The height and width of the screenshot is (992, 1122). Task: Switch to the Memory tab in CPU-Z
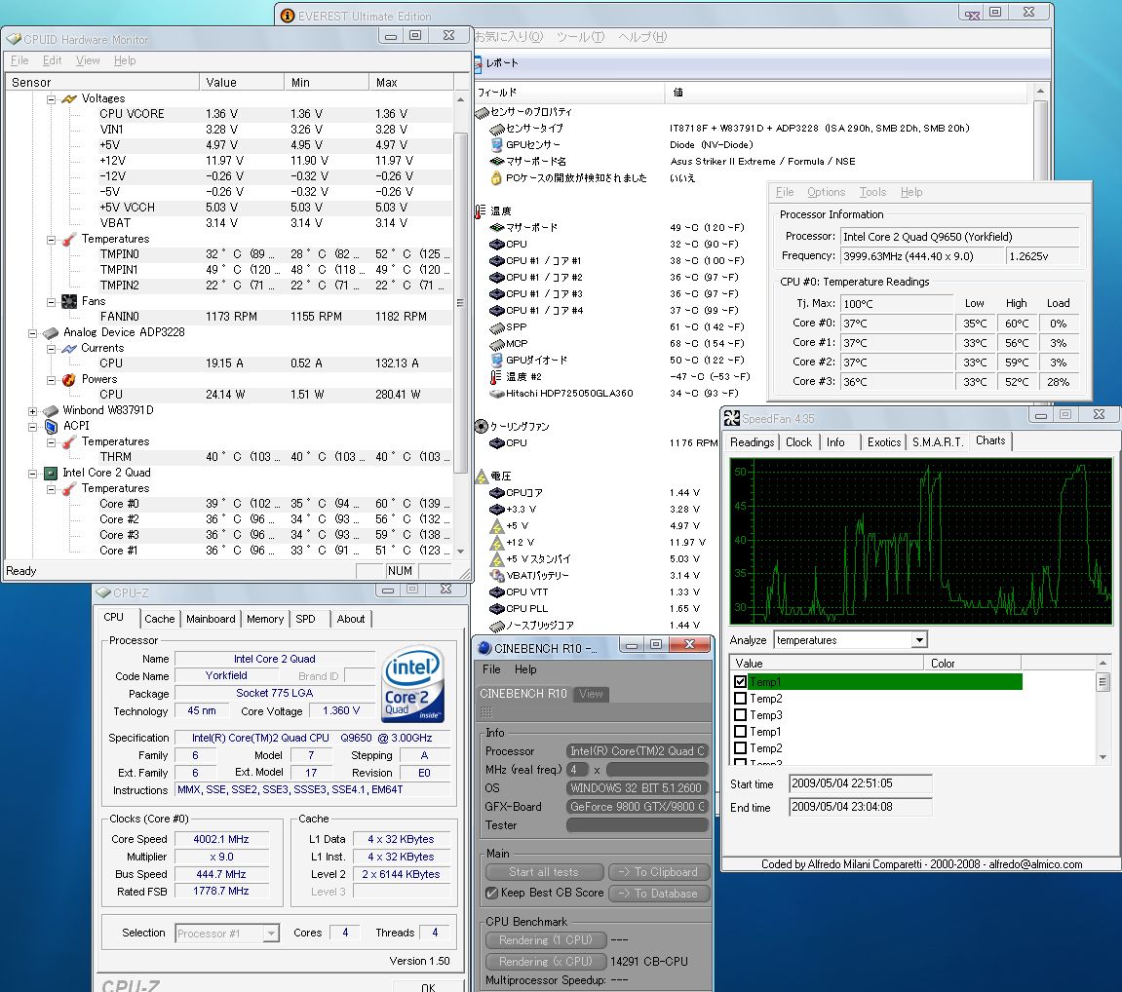click(x=264, y=619)
